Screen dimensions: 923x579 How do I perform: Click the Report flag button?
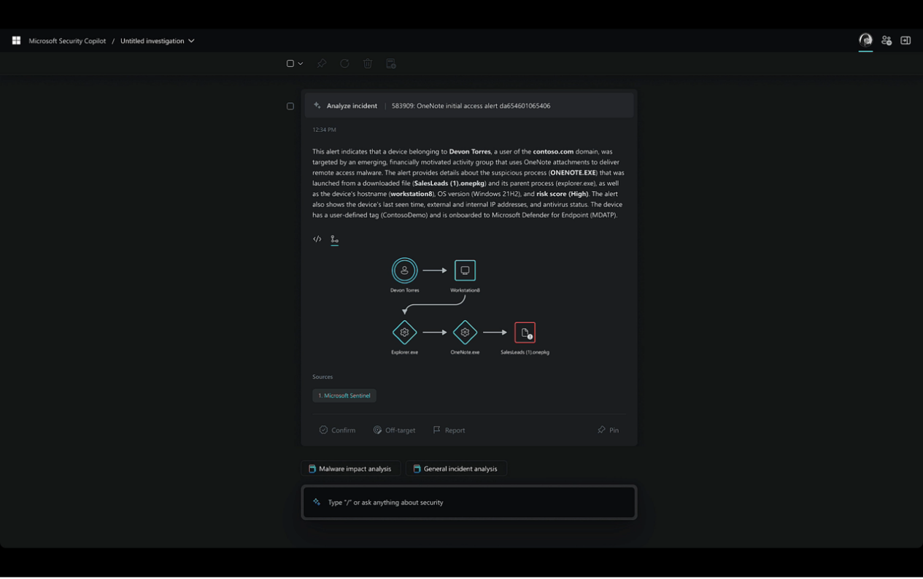(449, 430)
